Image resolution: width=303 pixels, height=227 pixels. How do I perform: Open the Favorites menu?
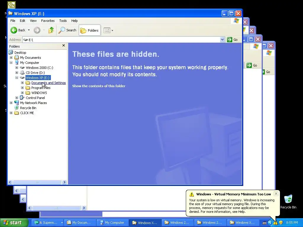pyautogui.click(x=48, y=21)
